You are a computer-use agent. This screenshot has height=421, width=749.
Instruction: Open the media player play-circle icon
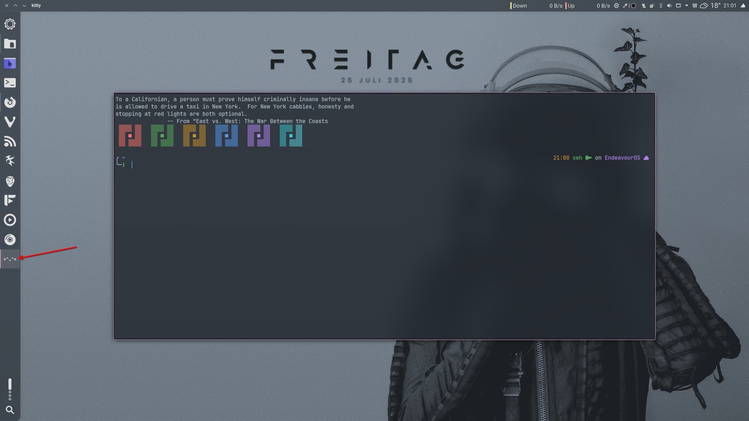10,220
